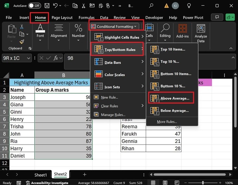Expand the Name Box dropdown arrow
This screenshot has width=238, height=185.
[28, 58]
